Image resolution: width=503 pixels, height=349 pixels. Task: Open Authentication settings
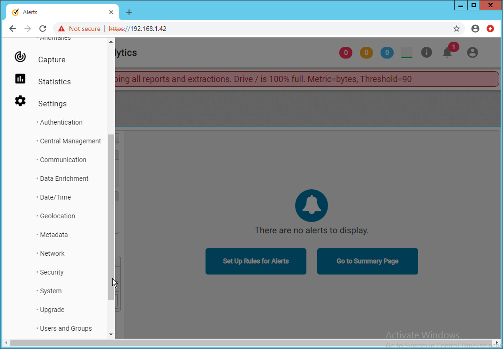pos(61,122)
